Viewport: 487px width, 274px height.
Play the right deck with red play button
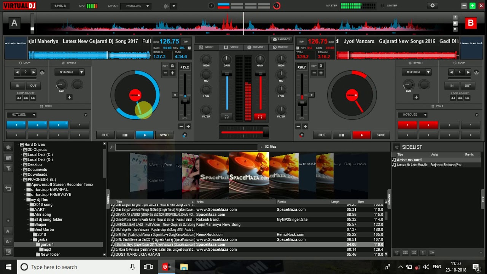[361, 135]
